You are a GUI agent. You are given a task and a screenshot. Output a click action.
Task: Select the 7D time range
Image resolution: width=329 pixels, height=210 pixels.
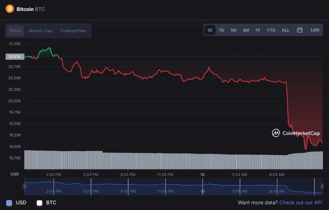[221, 30]
